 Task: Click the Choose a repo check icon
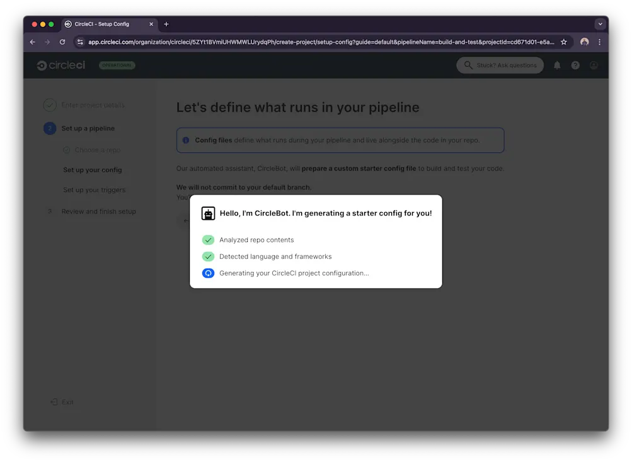click(x=67, y=150)
